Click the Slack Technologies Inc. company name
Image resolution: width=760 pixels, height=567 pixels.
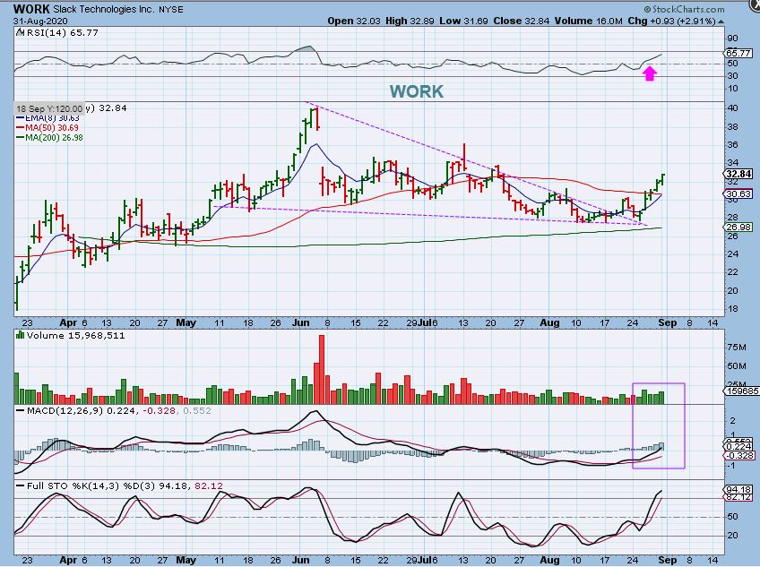pyautogui.click(x=104, y=9)
